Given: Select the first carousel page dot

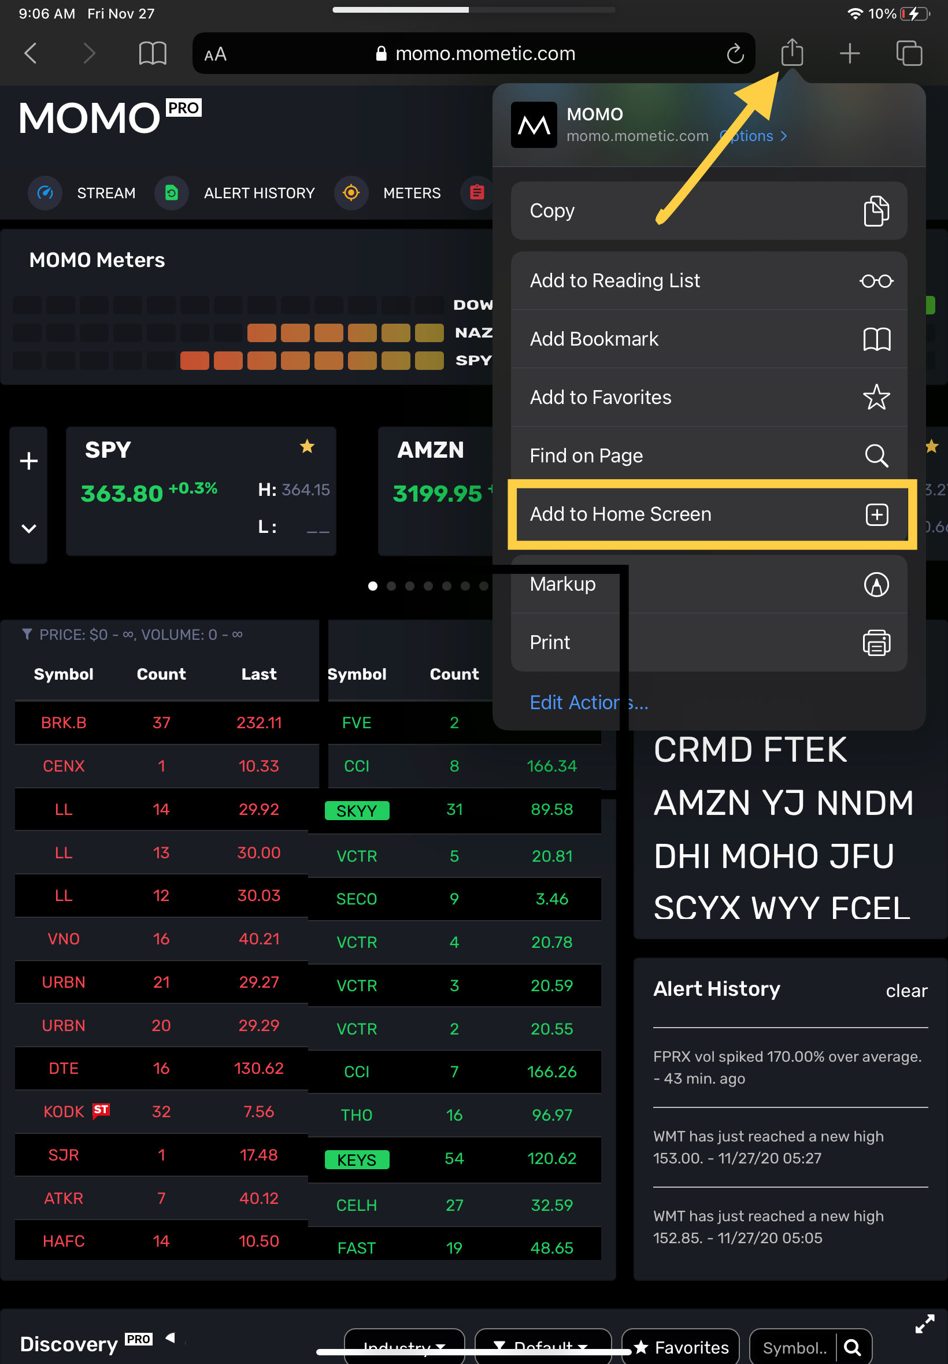Looking at the screenshot, I should tap(373, 586).
